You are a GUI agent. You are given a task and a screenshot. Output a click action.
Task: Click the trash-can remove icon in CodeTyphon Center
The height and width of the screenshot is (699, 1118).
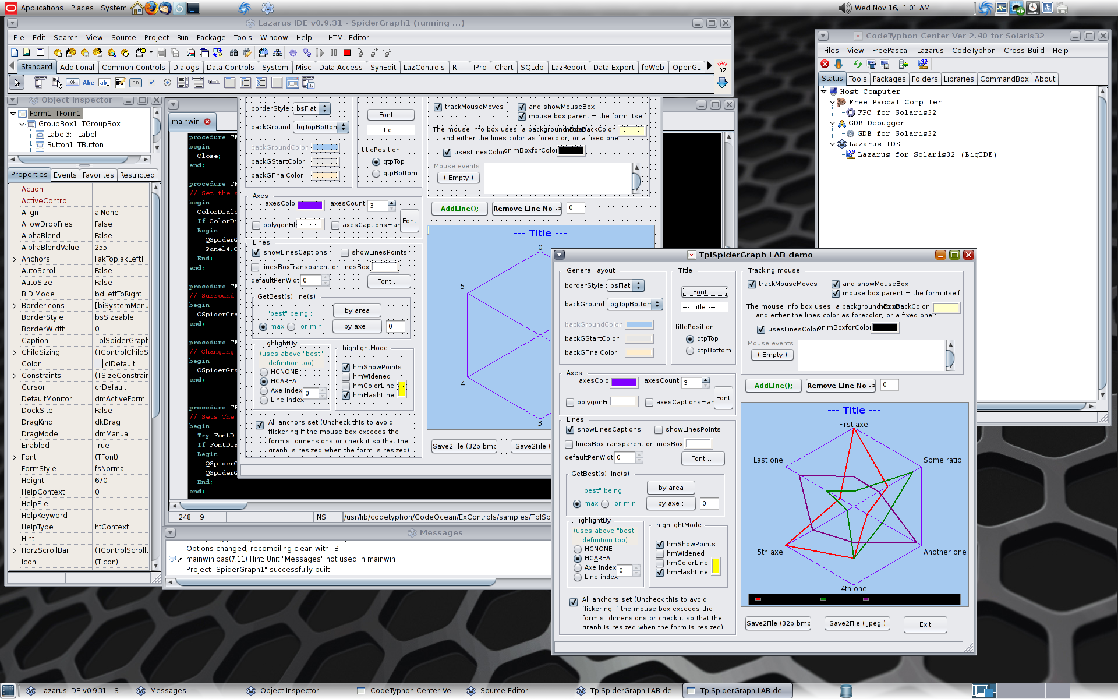pos(872,64)
